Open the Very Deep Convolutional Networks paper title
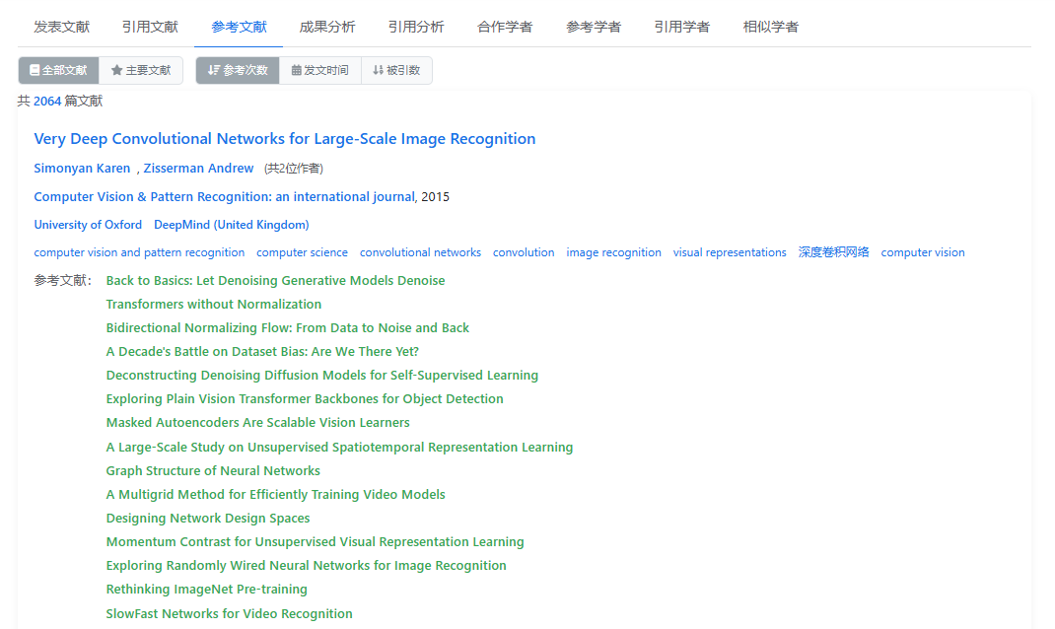Image resolution: width=1055 pixels, height=629 pixels. pyautogui.click(x=285, y=139)
